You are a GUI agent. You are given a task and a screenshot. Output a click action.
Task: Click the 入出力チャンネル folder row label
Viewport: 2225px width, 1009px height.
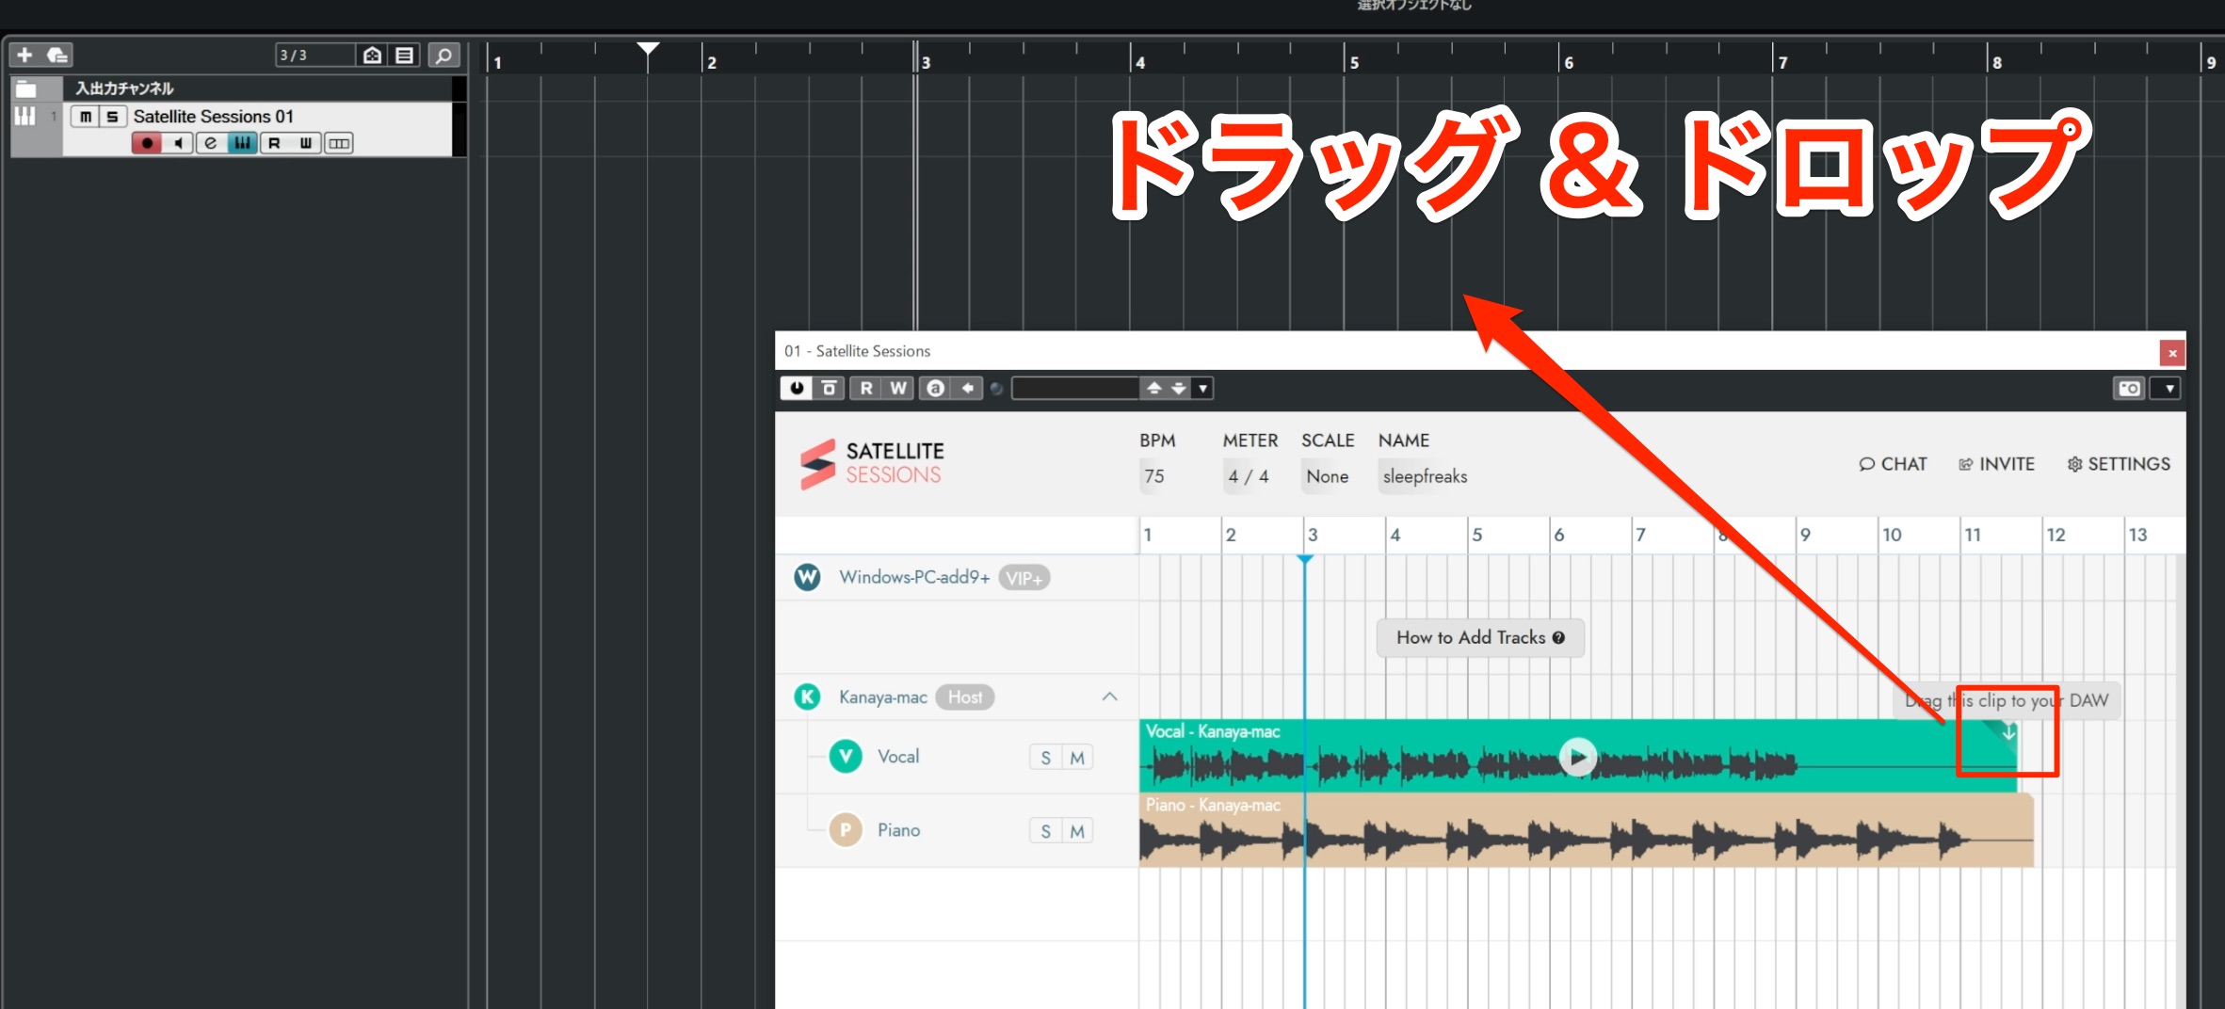[124, 88]
